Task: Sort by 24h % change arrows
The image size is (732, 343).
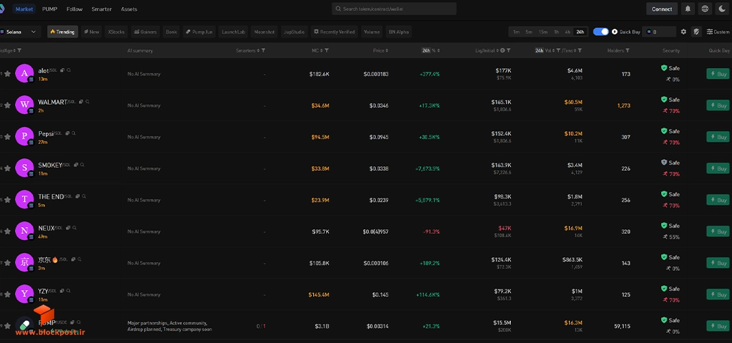Action: tap(438, 50)
